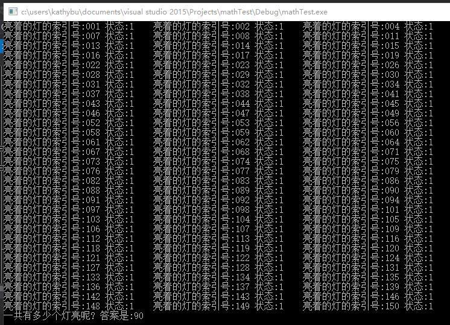450x325 pixels.
Task: Click the entry with index 074
Action: click(218, 162)
